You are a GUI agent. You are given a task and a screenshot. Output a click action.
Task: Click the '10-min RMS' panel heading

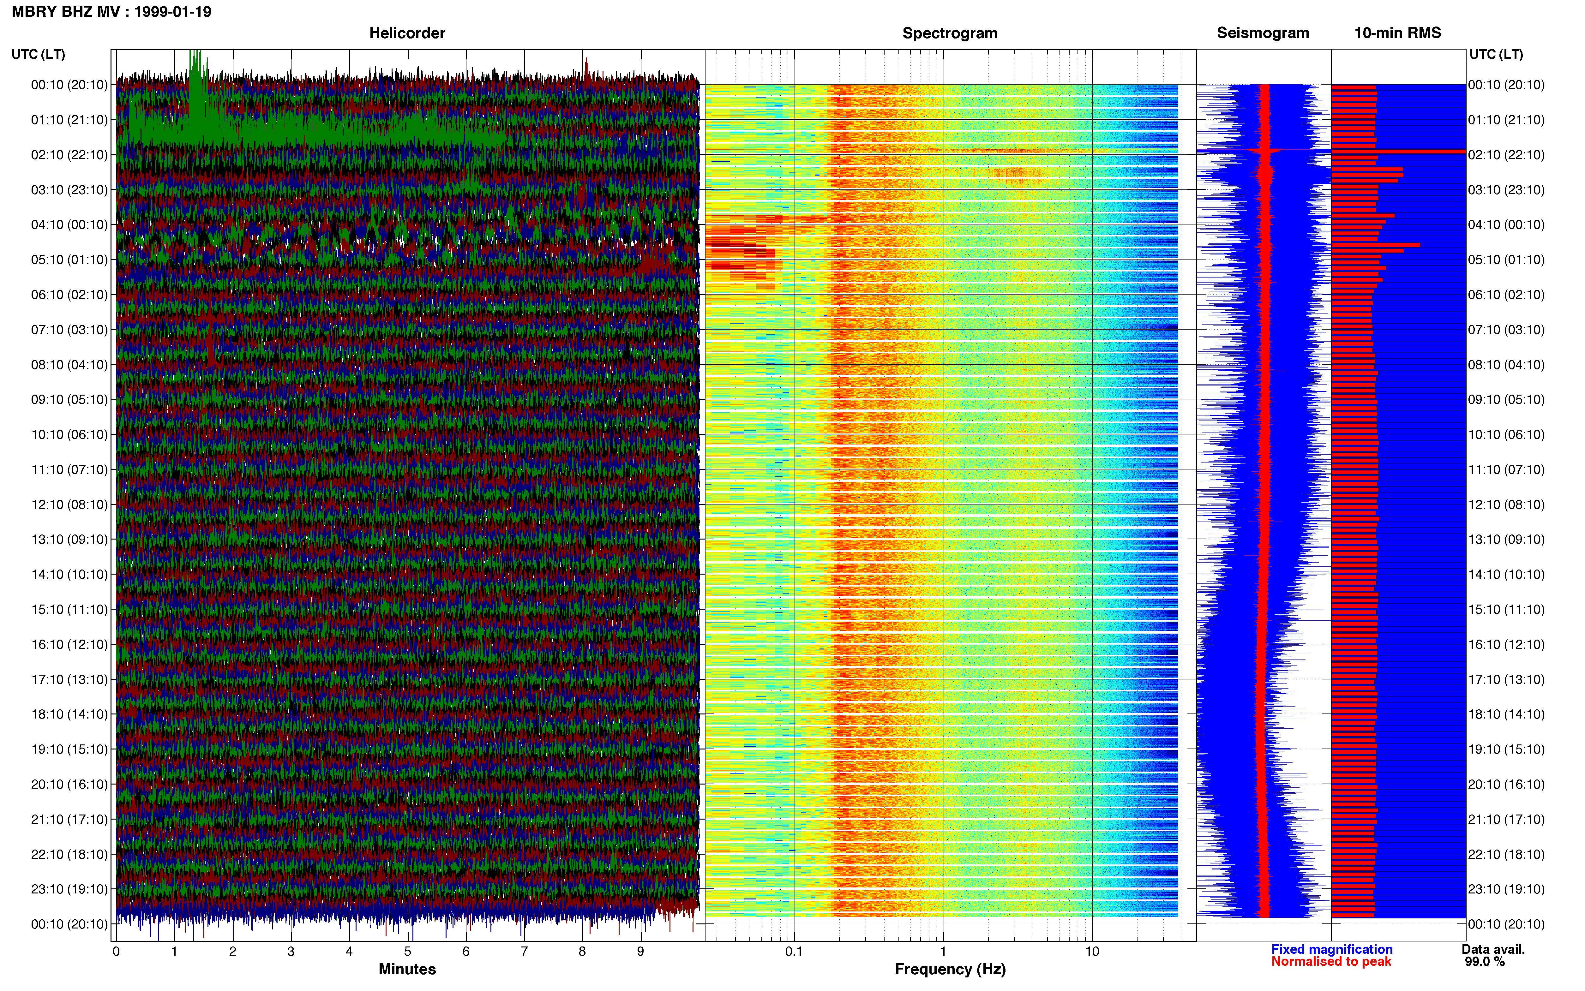[1397, 33]
